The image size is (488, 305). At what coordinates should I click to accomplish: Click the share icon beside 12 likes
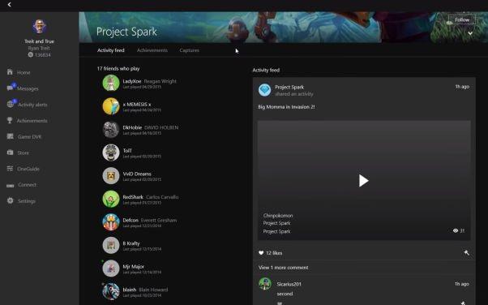click(x=466, y=252)
